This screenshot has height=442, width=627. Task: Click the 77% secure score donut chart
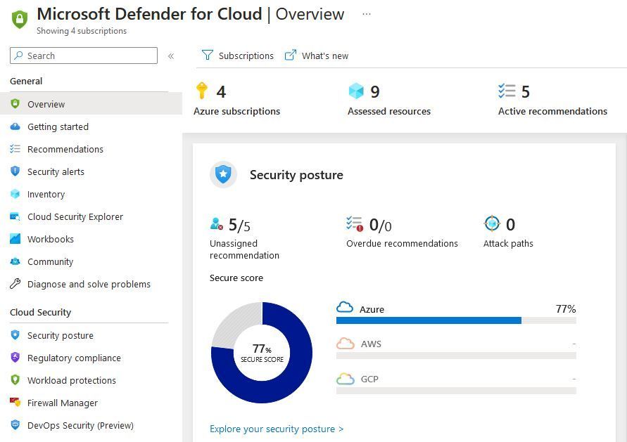tap(262, 353)
